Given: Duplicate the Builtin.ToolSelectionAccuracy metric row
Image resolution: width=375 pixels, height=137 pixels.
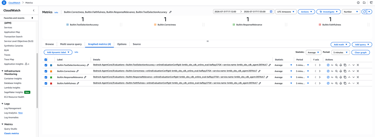Looking at the screenshot, I should pyautogui.click(x=345, y=65).
